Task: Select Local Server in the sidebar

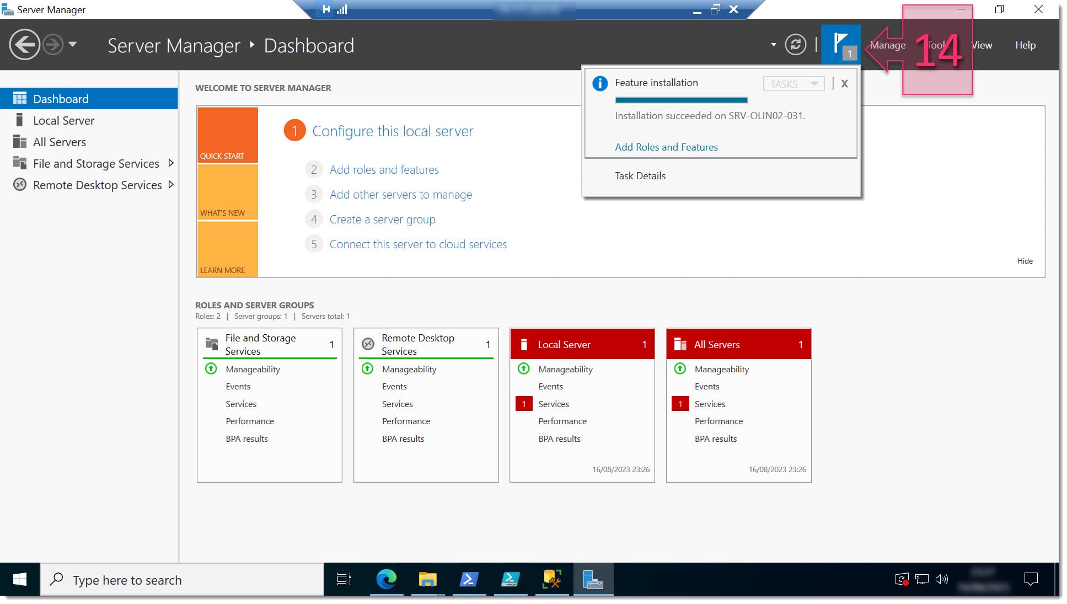Action: click(89, 120)
